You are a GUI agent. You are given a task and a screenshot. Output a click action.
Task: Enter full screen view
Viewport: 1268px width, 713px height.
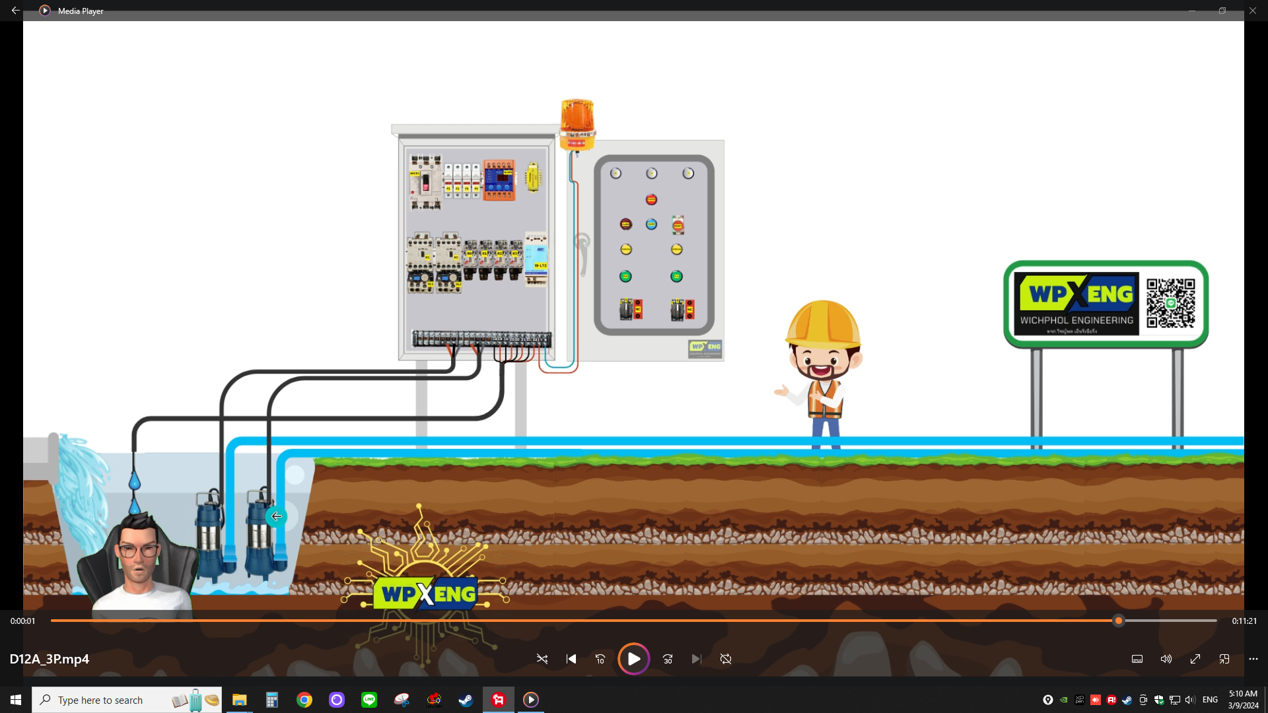[1195, 659]
